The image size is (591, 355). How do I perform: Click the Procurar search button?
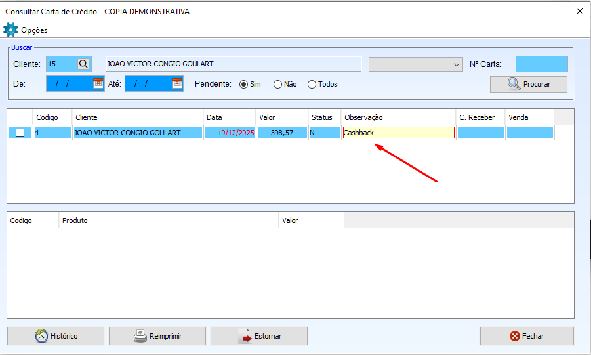click(529, 84)
